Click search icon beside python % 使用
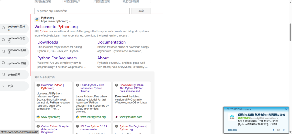The image size is (292, 134). coord(3,63)
